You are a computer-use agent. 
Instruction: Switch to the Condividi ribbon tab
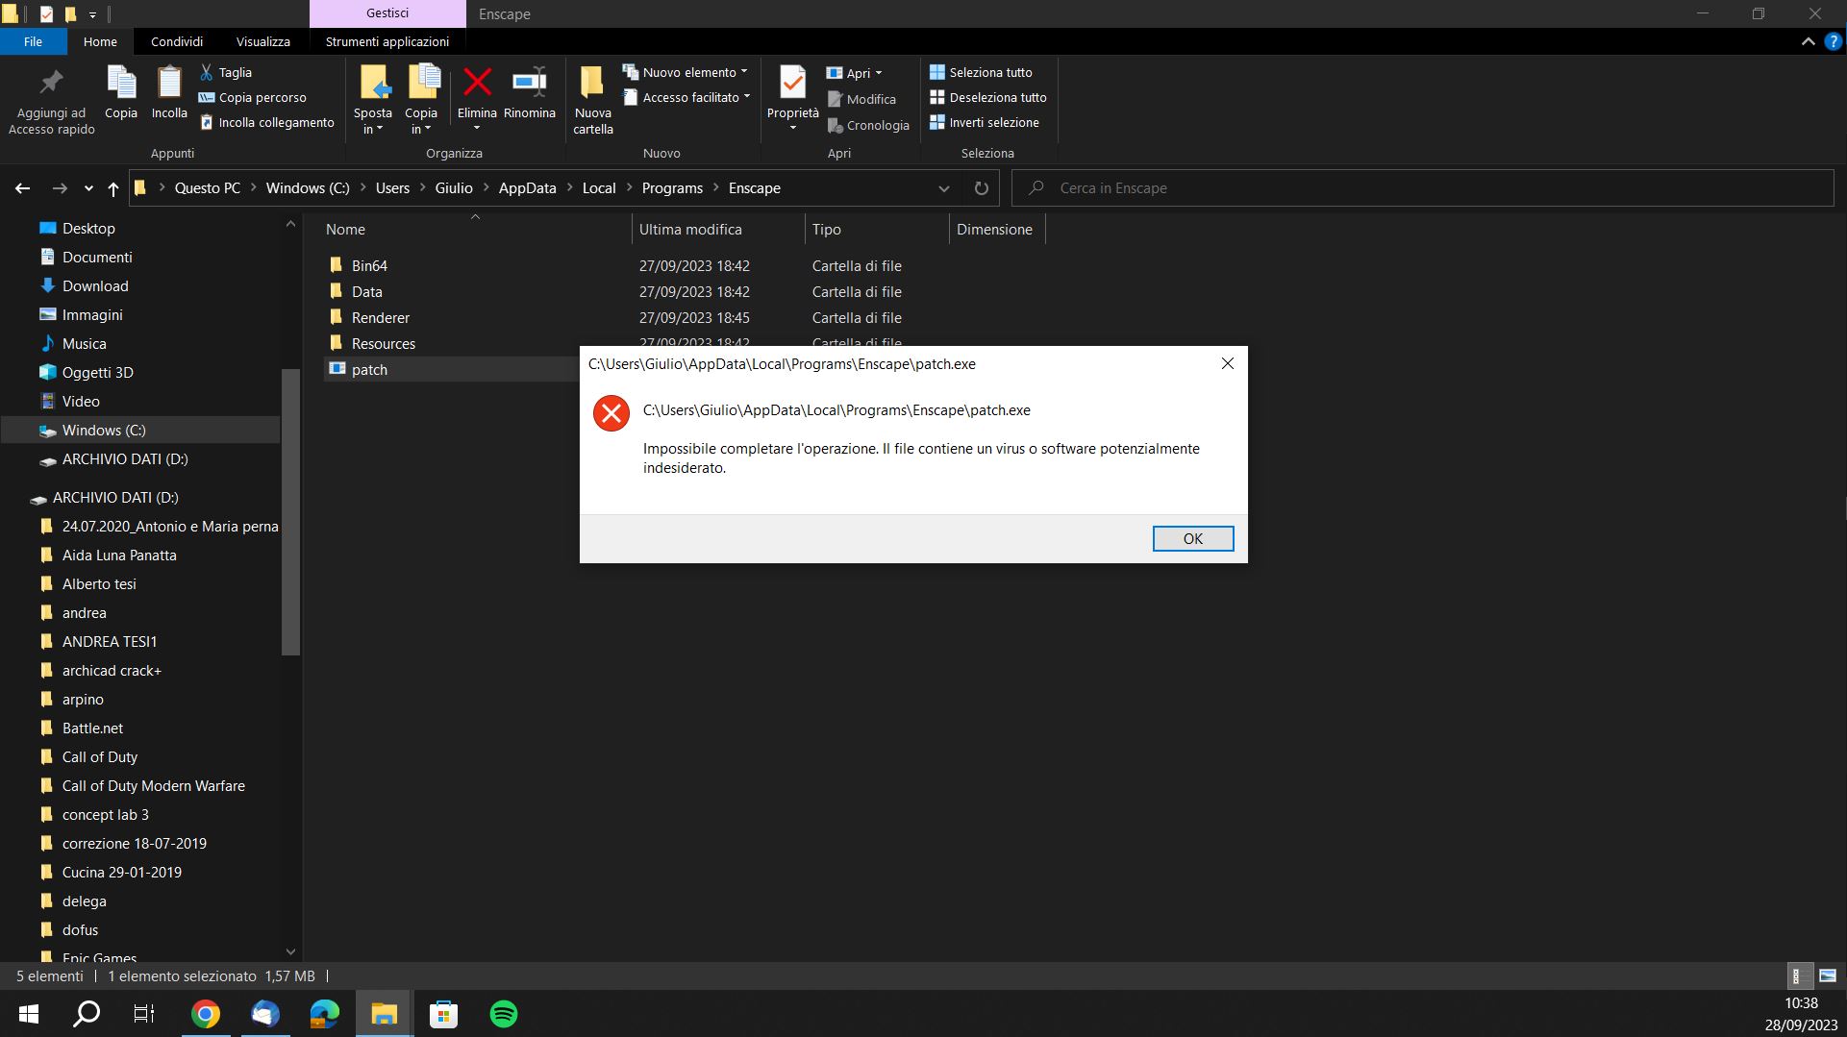point(177,41)
